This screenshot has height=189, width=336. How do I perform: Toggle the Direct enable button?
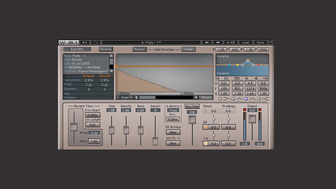(206, 111)
